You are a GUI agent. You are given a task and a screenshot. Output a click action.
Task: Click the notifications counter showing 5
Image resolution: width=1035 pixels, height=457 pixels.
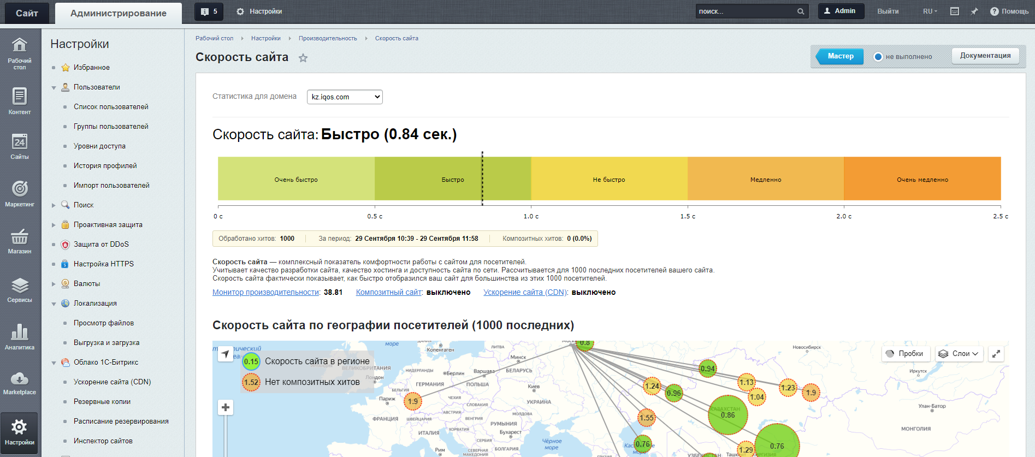tap(209, 11)
